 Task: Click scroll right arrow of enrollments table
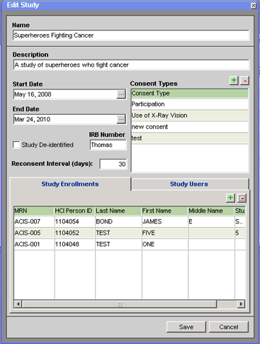(x=241, y=304)
